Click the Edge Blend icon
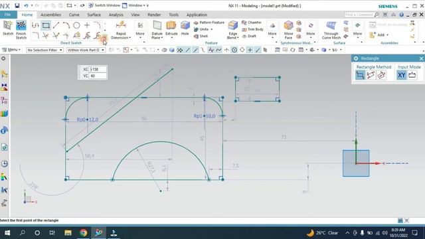 point(233,26)
